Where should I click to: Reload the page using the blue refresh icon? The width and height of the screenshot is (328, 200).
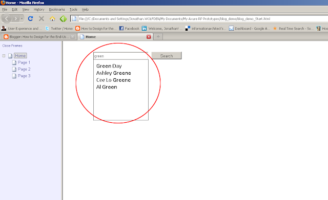[31, 18]
